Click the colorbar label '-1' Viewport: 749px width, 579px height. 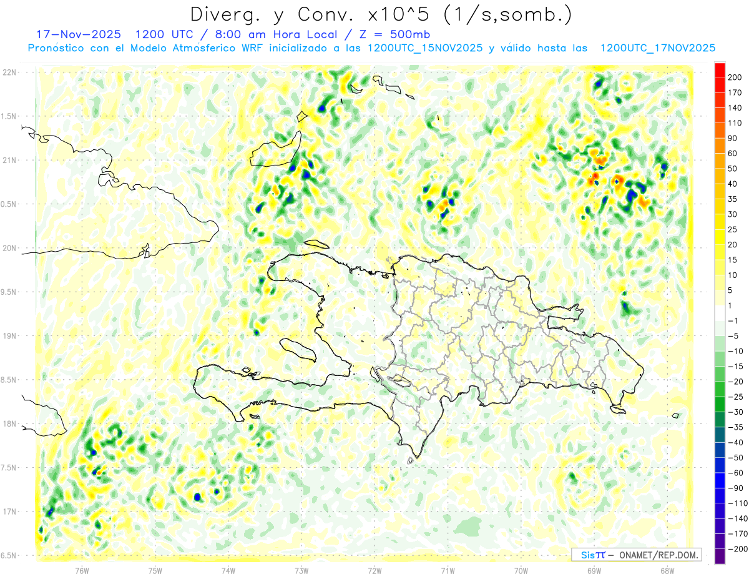click(x=734, y=321)
